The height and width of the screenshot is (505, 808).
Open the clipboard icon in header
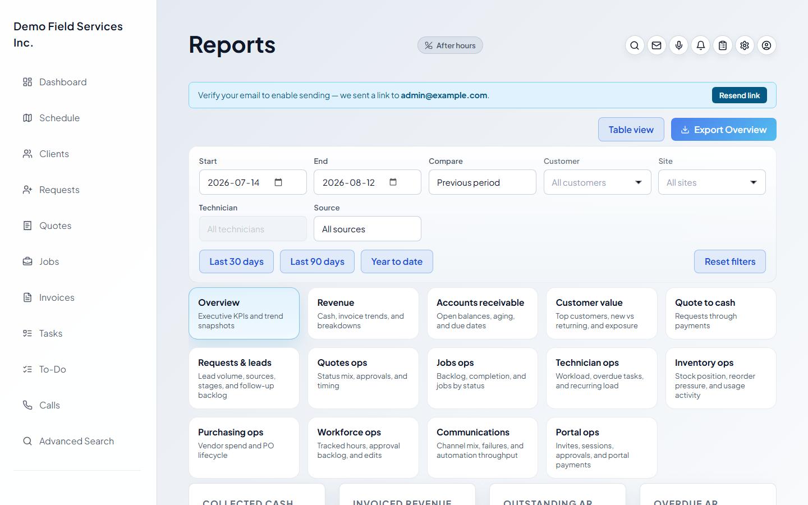pos(723,45)
